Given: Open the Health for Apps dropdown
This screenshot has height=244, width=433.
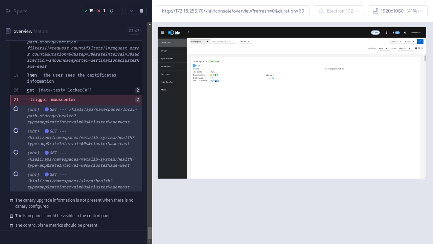Looking at the screenshot, I should [x=384, y=48].
